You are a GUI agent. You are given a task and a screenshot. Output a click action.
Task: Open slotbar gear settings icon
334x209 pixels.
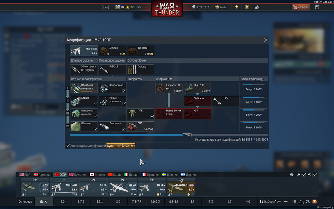tap(292, 175)
